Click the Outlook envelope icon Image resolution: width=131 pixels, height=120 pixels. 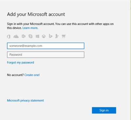click(24, 36)
